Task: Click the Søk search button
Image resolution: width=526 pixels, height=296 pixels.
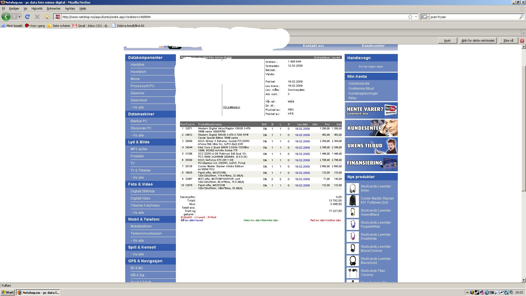Action: point(175,47)
